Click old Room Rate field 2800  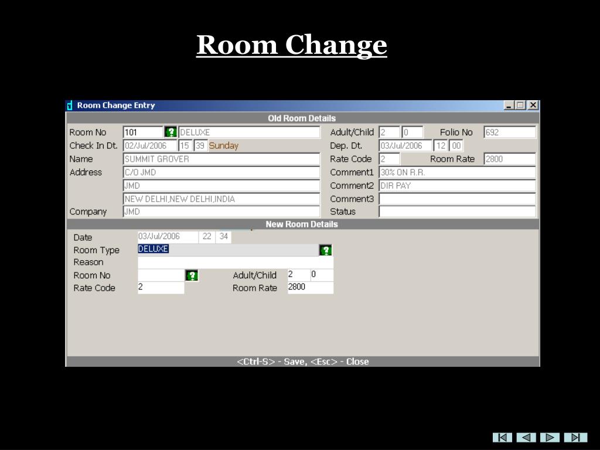(510, 159)
